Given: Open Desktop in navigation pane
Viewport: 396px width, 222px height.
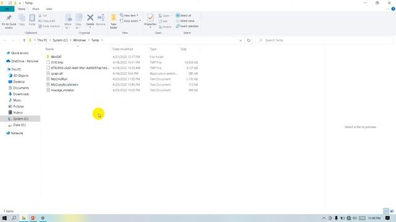Looking at the screenshot, I should coord(19,82).
